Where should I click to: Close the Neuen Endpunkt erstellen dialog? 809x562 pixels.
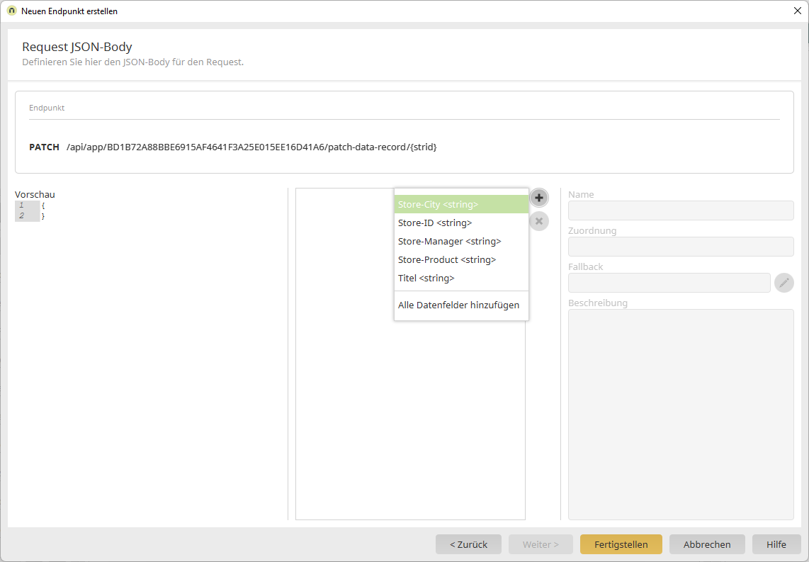[x=797, y=11]
